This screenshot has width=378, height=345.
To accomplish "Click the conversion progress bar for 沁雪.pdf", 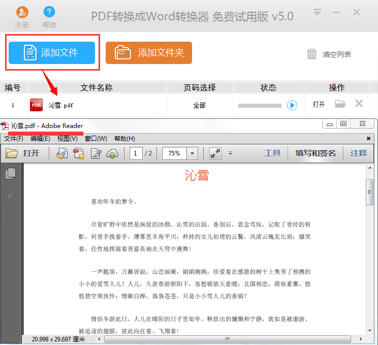I will (x=260, y=106).
